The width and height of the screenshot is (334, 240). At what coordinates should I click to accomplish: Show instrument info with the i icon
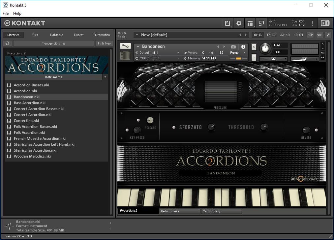(x=243, y=47)
